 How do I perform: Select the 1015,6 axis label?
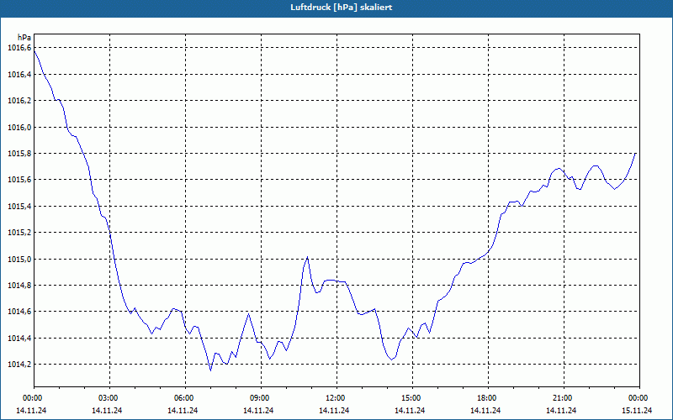tap(19, 180)
